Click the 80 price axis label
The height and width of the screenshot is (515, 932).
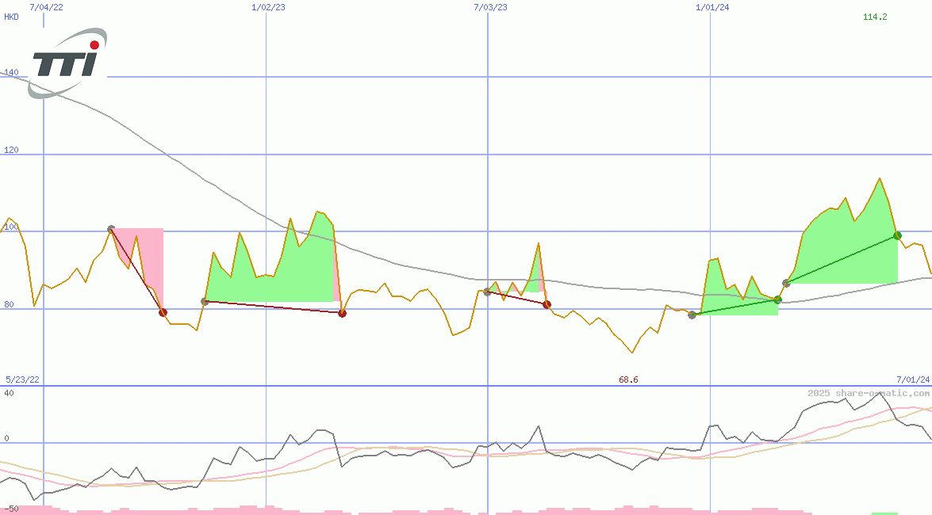coord(9,305)
